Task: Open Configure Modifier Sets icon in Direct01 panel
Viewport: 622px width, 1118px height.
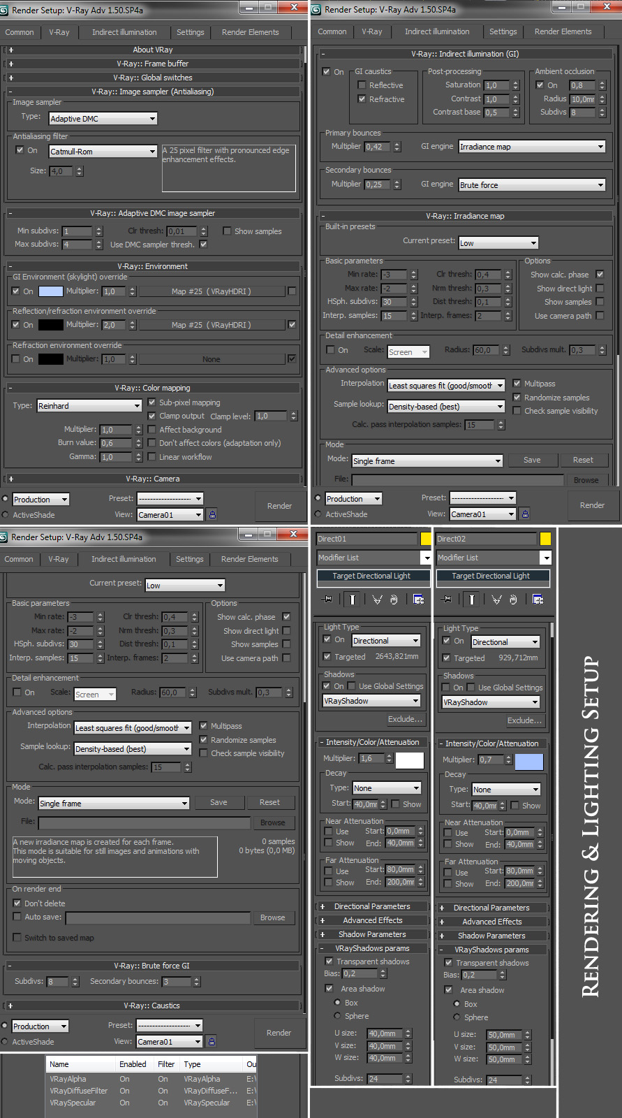Action: [418, 599]
